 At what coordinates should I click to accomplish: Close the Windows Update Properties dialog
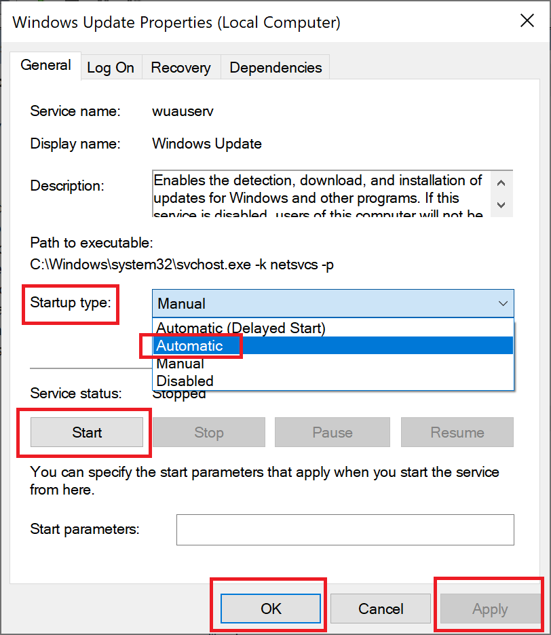click(527, 21)
